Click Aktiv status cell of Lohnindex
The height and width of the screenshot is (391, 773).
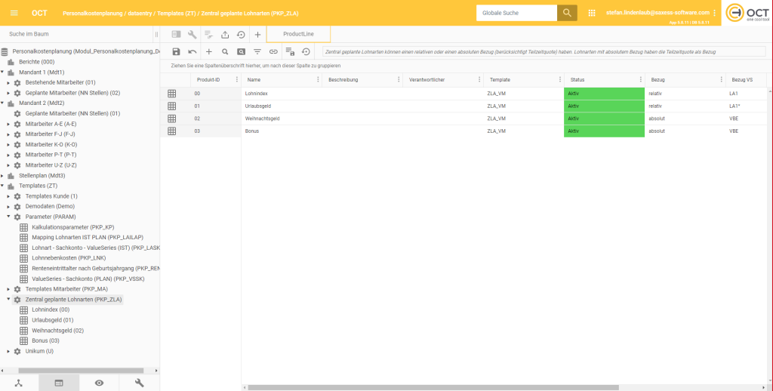pyautogui.click(x=605, y=93)
